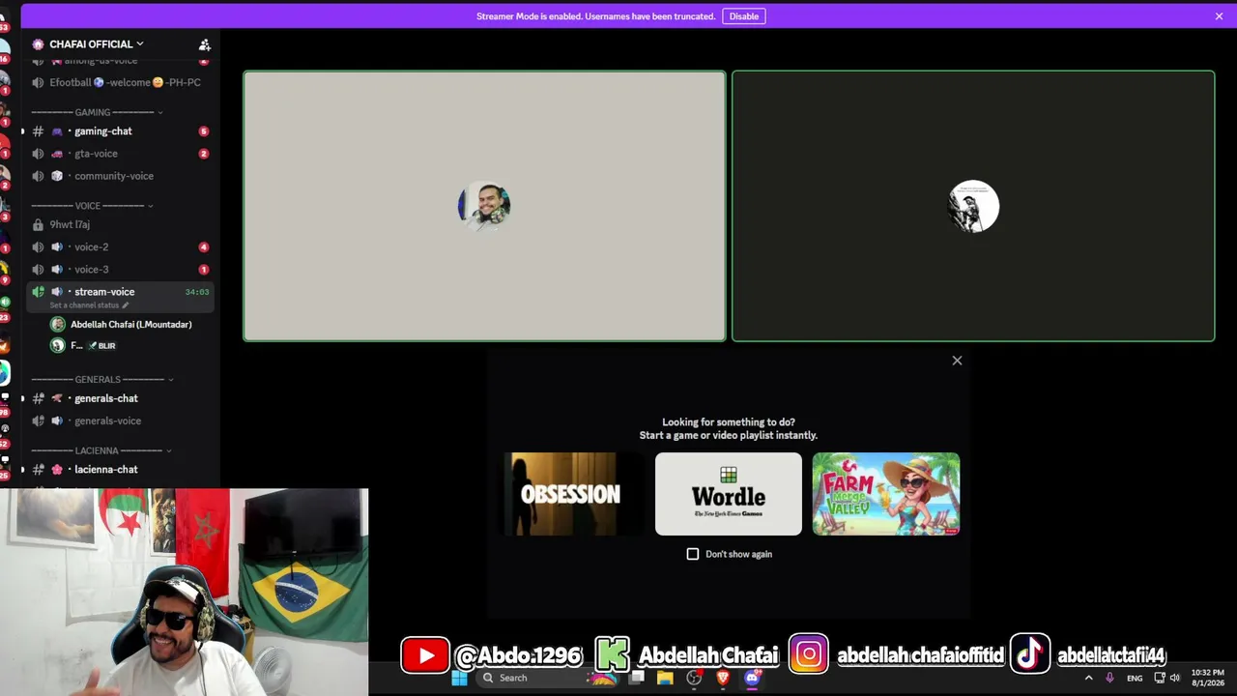Click the pencil icon next to Set a channel status
This screenshot has height=696, width=1237.
[x=125, y=305]
